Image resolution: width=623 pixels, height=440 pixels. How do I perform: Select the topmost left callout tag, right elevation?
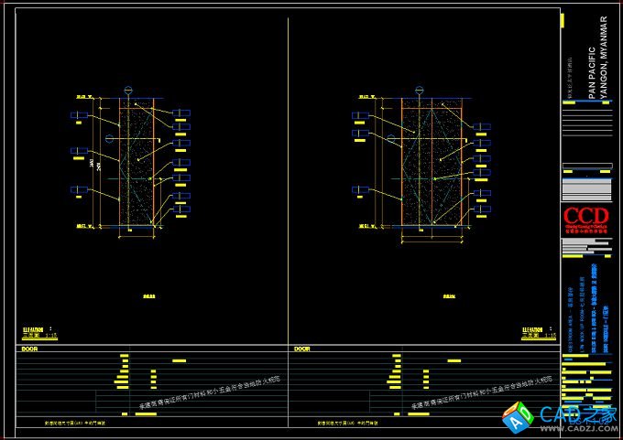point(359,115)
